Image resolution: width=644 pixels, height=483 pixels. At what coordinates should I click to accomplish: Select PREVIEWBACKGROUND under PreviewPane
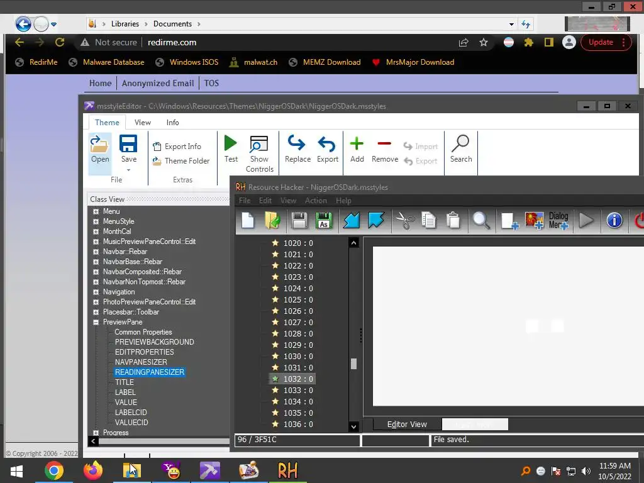click(155, 342)
